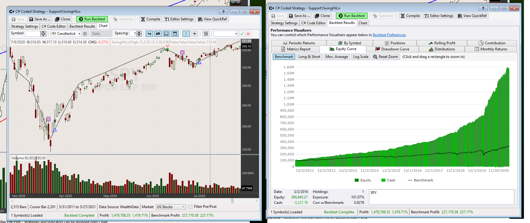Enable the Filter Pre/Post checkbox
The width and height of the screenshot is (530, 223).
pyautogui.click(x=190, y=207)
